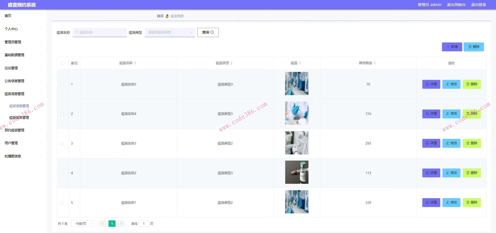The height and width of the screenshot is (233, 496).
Task: Select the 疫苗信息管理 submenu item
Action: pos(19,106)
